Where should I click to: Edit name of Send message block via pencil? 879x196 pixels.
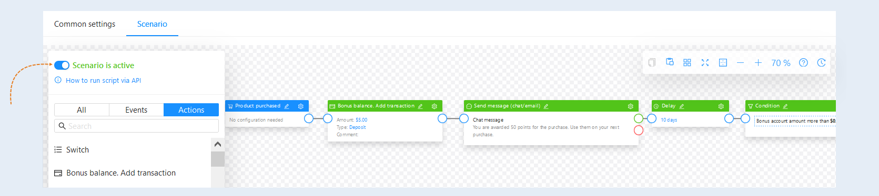click(546, 106)
